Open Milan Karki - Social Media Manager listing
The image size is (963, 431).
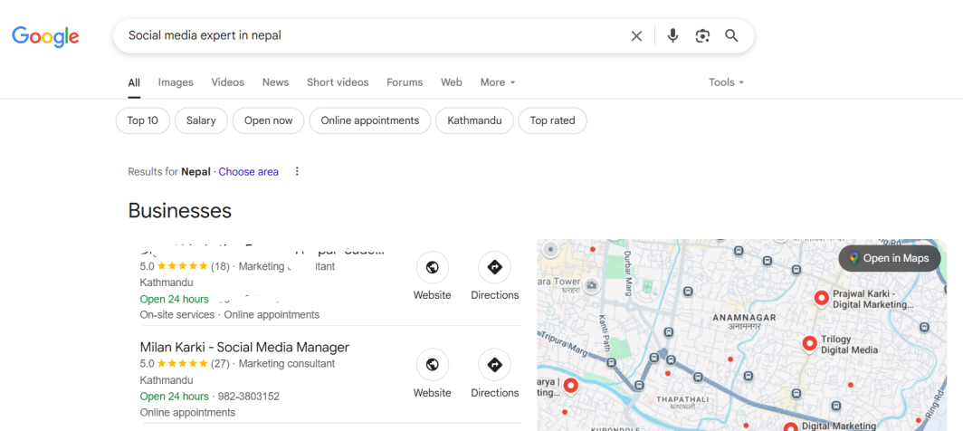(x=244, y=347)
